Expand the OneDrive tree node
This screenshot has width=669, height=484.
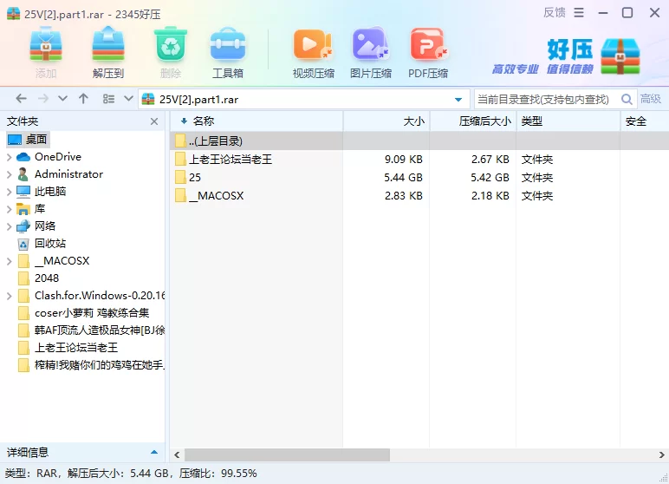[x=9, y=157]
